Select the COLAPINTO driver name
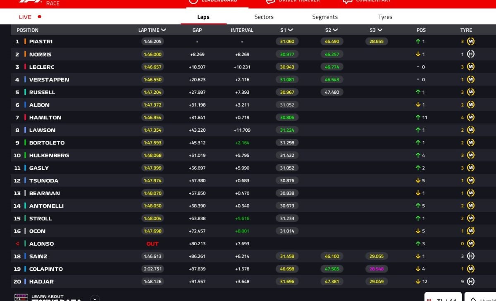Image resolution: width=496 pixels, height=301 pixels. coord(46,269)
